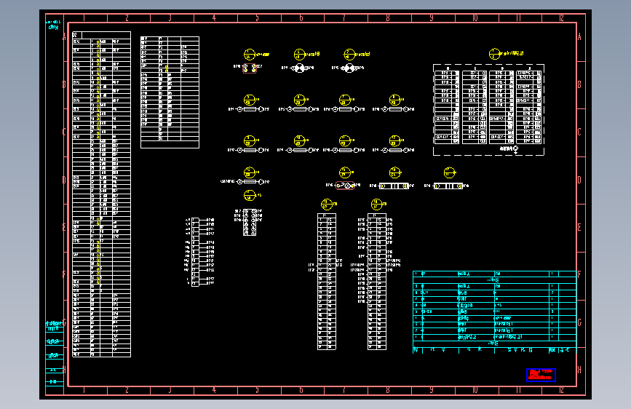The width and height of the screenshot is (631, 409).
Task: Select the long wiring table by the left border
Action: (x=101, y=194)
